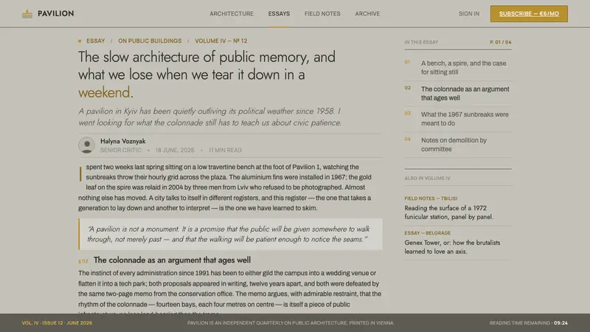Open Tbilisi funicular station field notes
Screen dimensions: 590x332
tap(458, 208)
